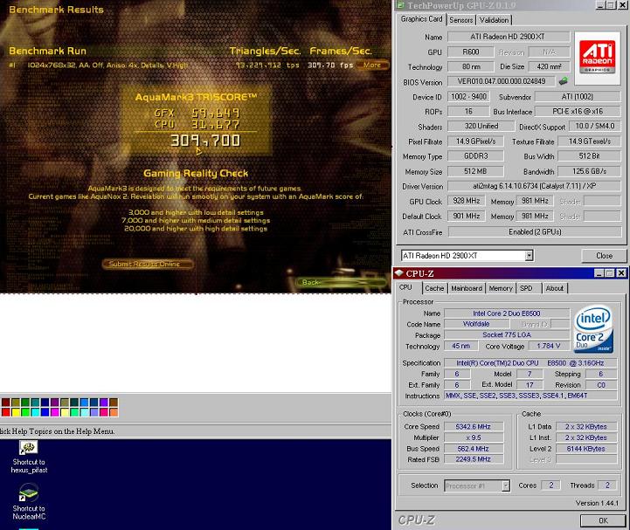Click the More button beside the fps result
630x530 pixels.
pyautogui.click(x=371, y=65)
